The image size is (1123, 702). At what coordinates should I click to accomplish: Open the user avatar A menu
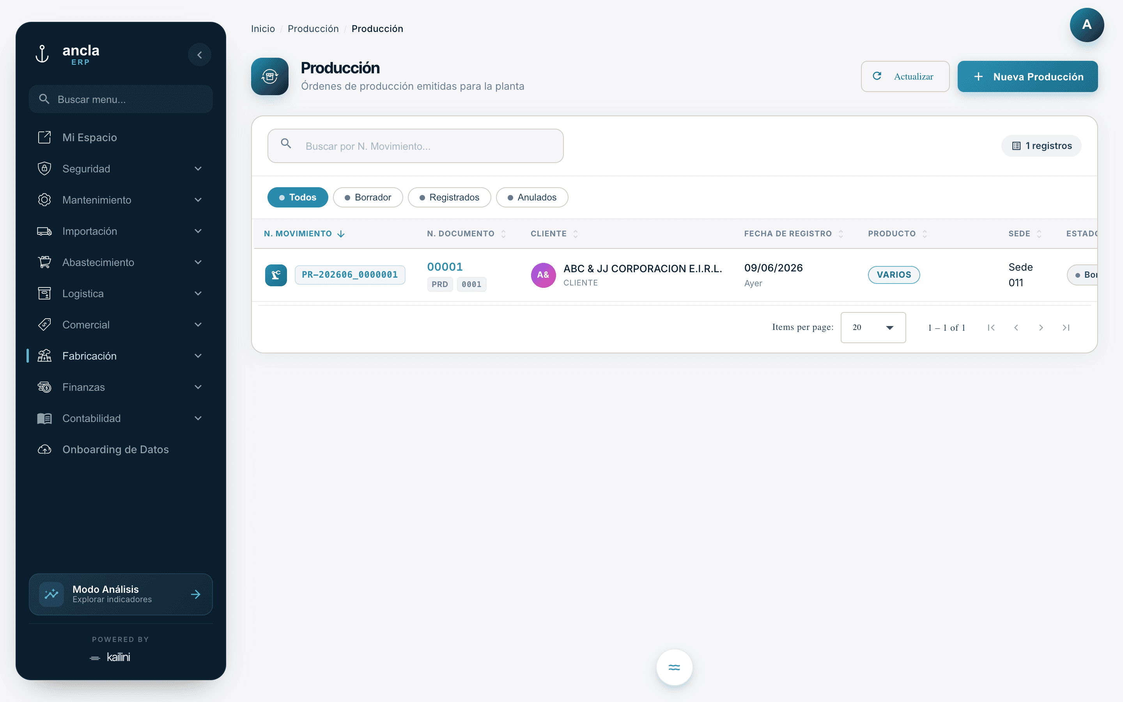[1087, 25]
